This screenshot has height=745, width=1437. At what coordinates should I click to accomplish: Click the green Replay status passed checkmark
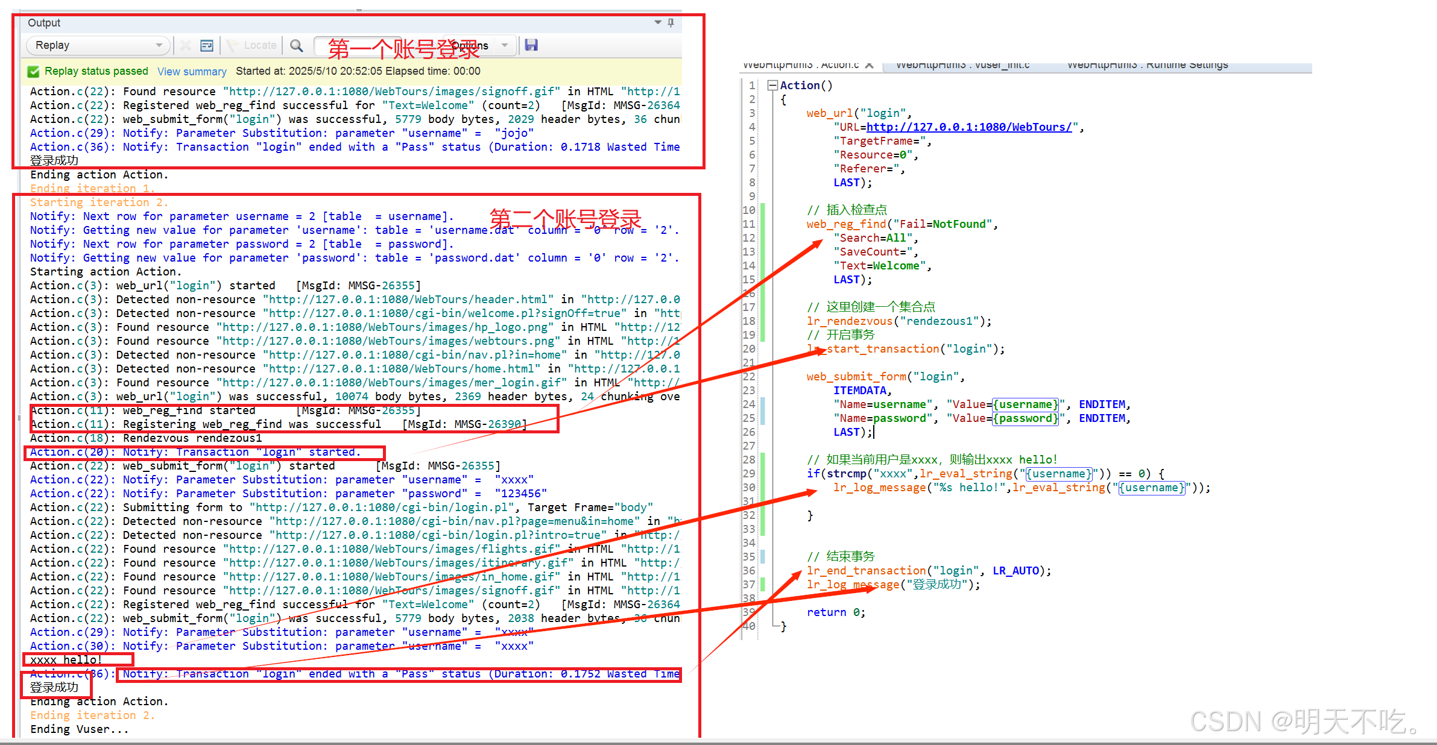click(33, 72)
